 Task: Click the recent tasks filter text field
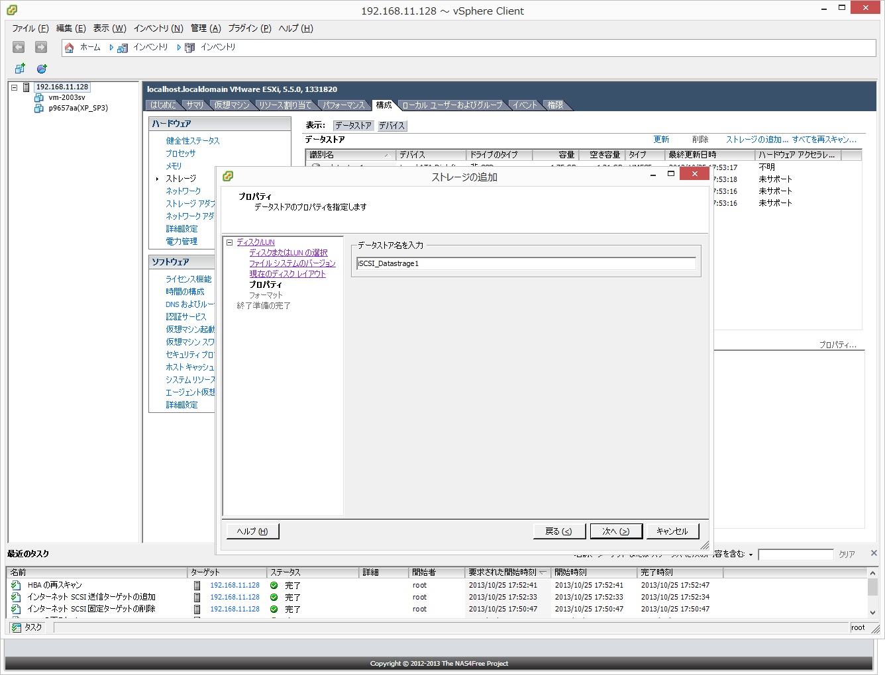(796, 555)
